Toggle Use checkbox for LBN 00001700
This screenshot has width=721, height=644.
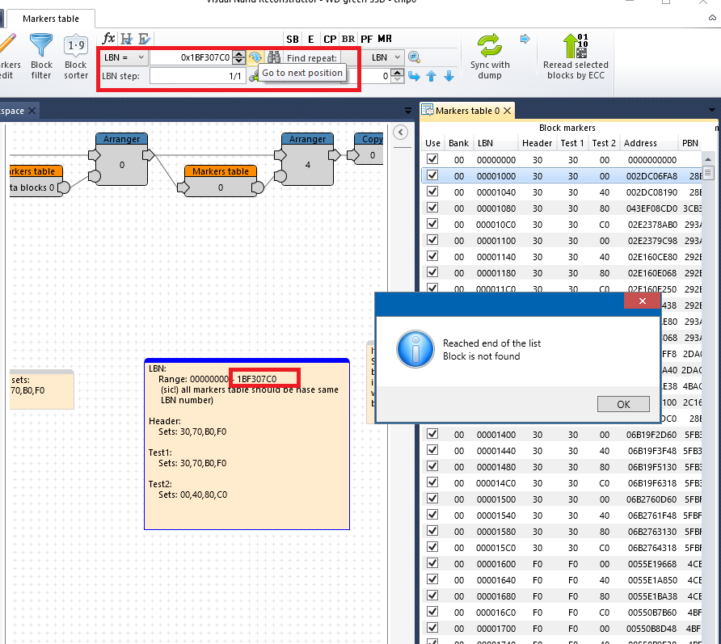(x=432, y=628)
